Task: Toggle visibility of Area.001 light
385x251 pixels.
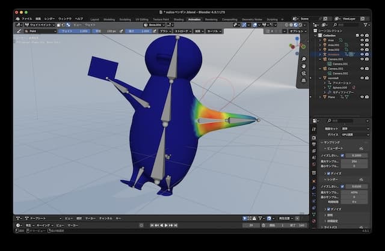Action: (x=362, y=44)
